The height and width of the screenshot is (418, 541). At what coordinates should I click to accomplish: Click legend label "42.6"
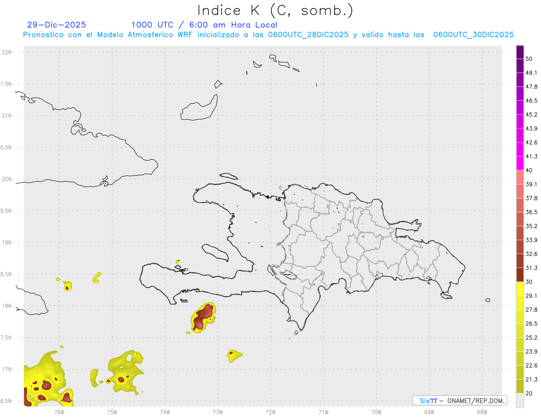pyautogui.click(x=532, y=142)
